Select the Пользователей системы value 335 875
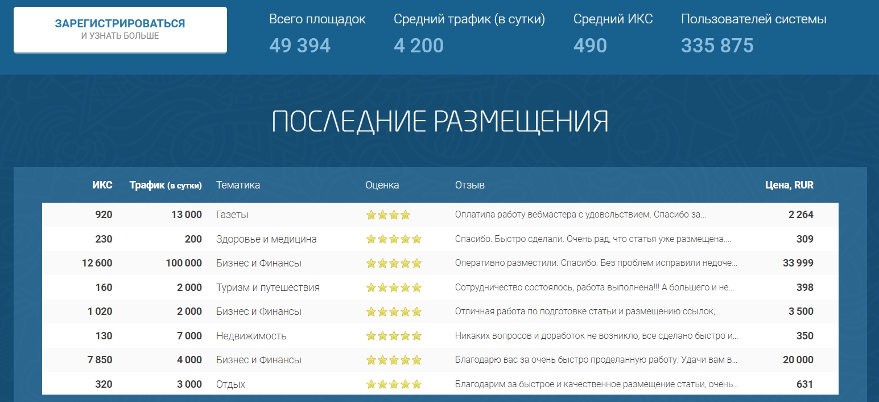879x402 pixels. 717,46
